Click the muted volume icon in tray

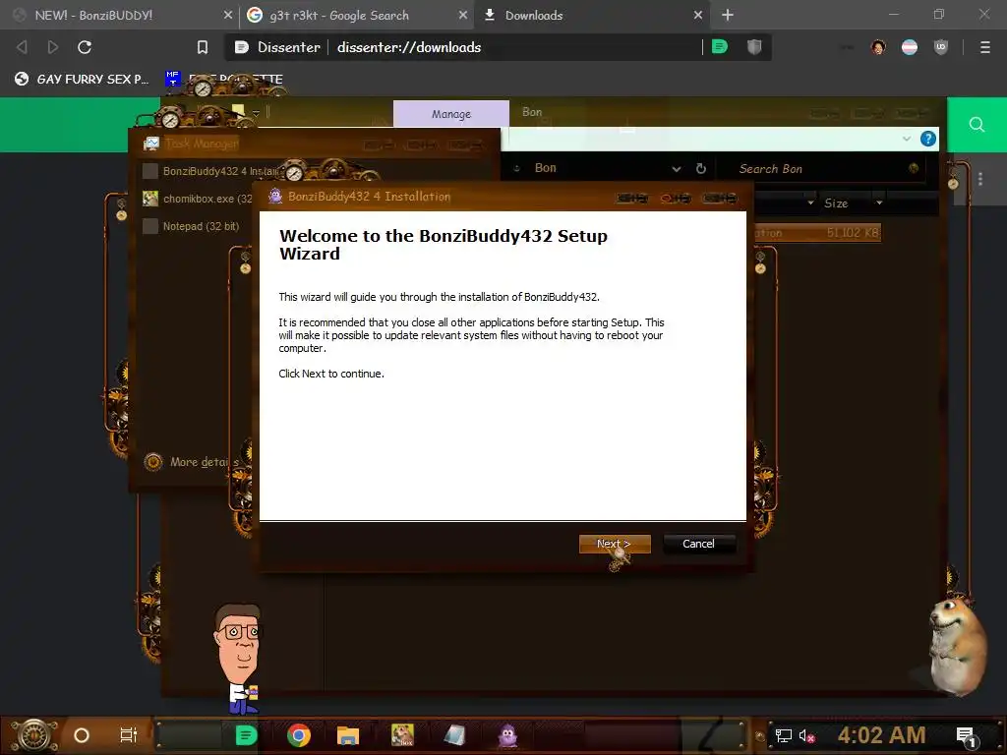(806, 735)
